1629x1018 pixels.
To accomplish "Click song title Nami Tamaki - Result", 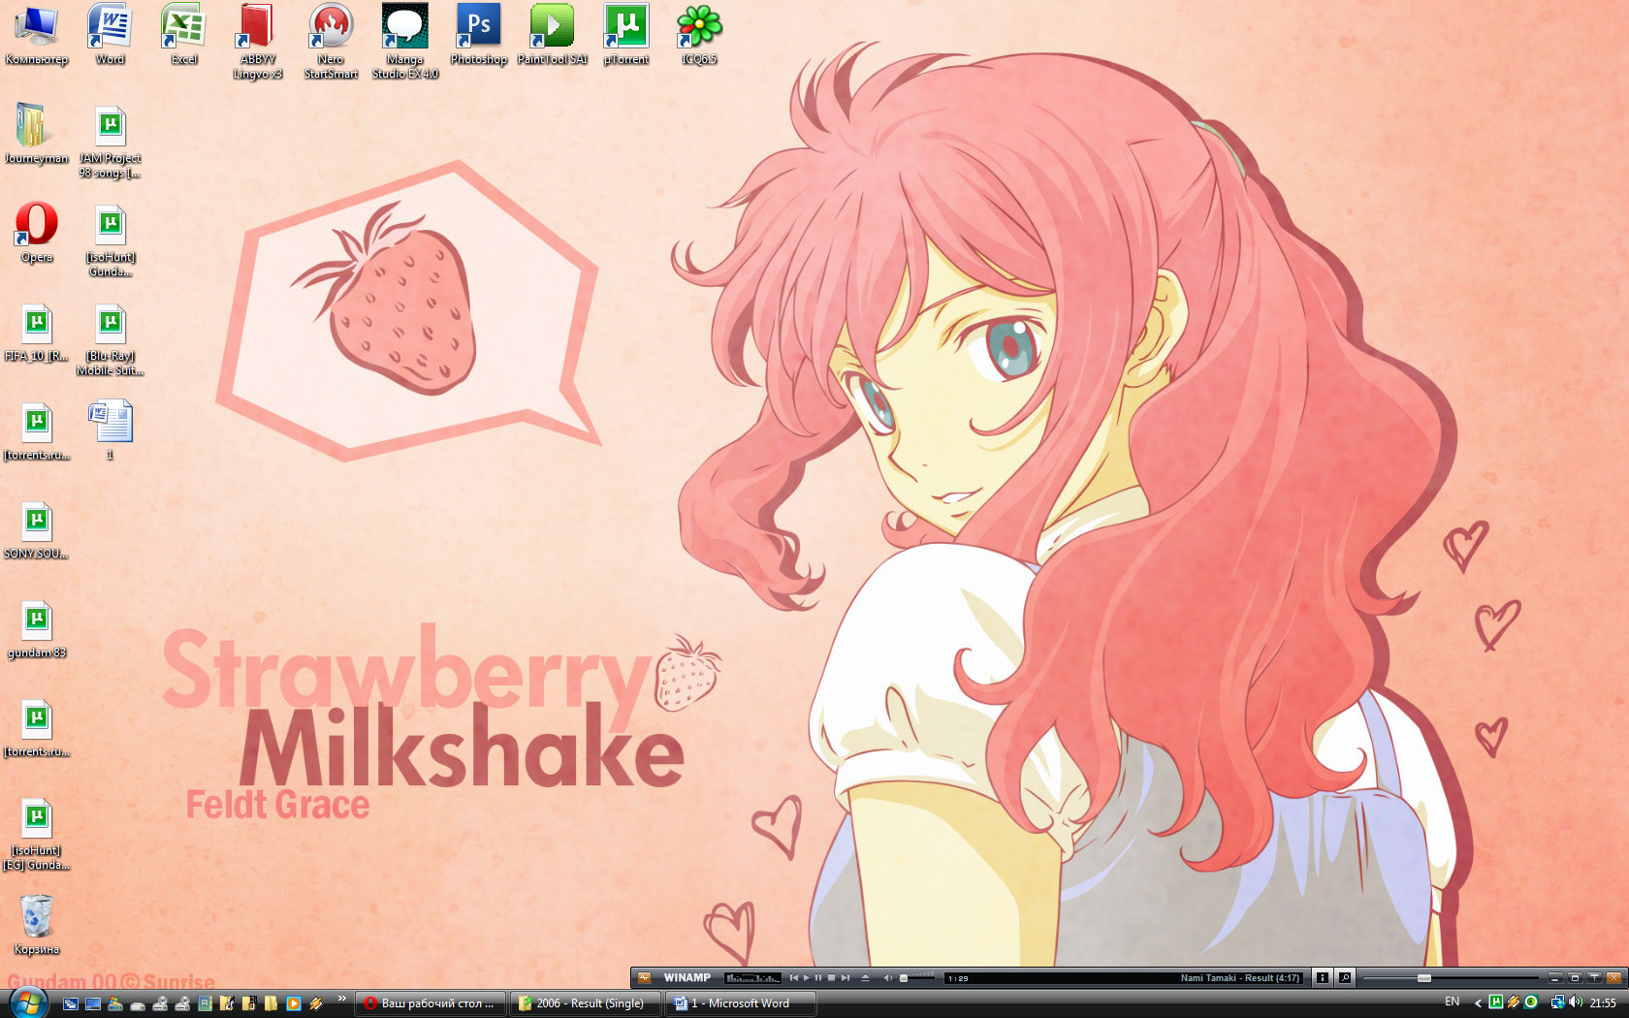I will [x=1239, y=977].
